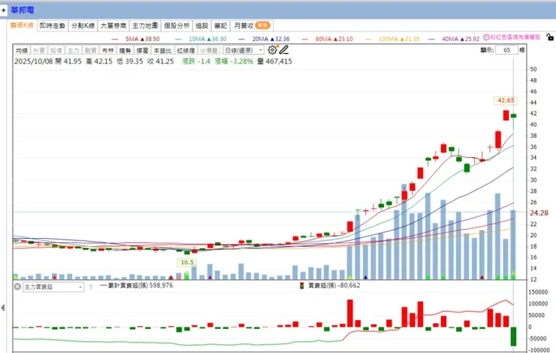556x353 pixels.
Task: Click the pink info icon about 處置股
Action: tap(486, 38)
